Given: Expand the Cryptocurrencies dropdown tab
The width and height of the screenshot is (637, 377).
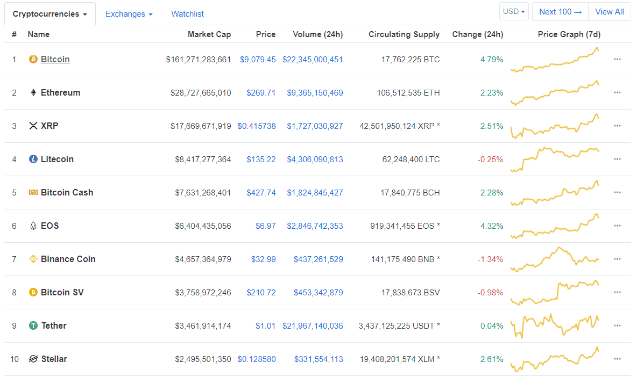Looking at the screenshot, I should pyautogui.click(x=50, y=14).
